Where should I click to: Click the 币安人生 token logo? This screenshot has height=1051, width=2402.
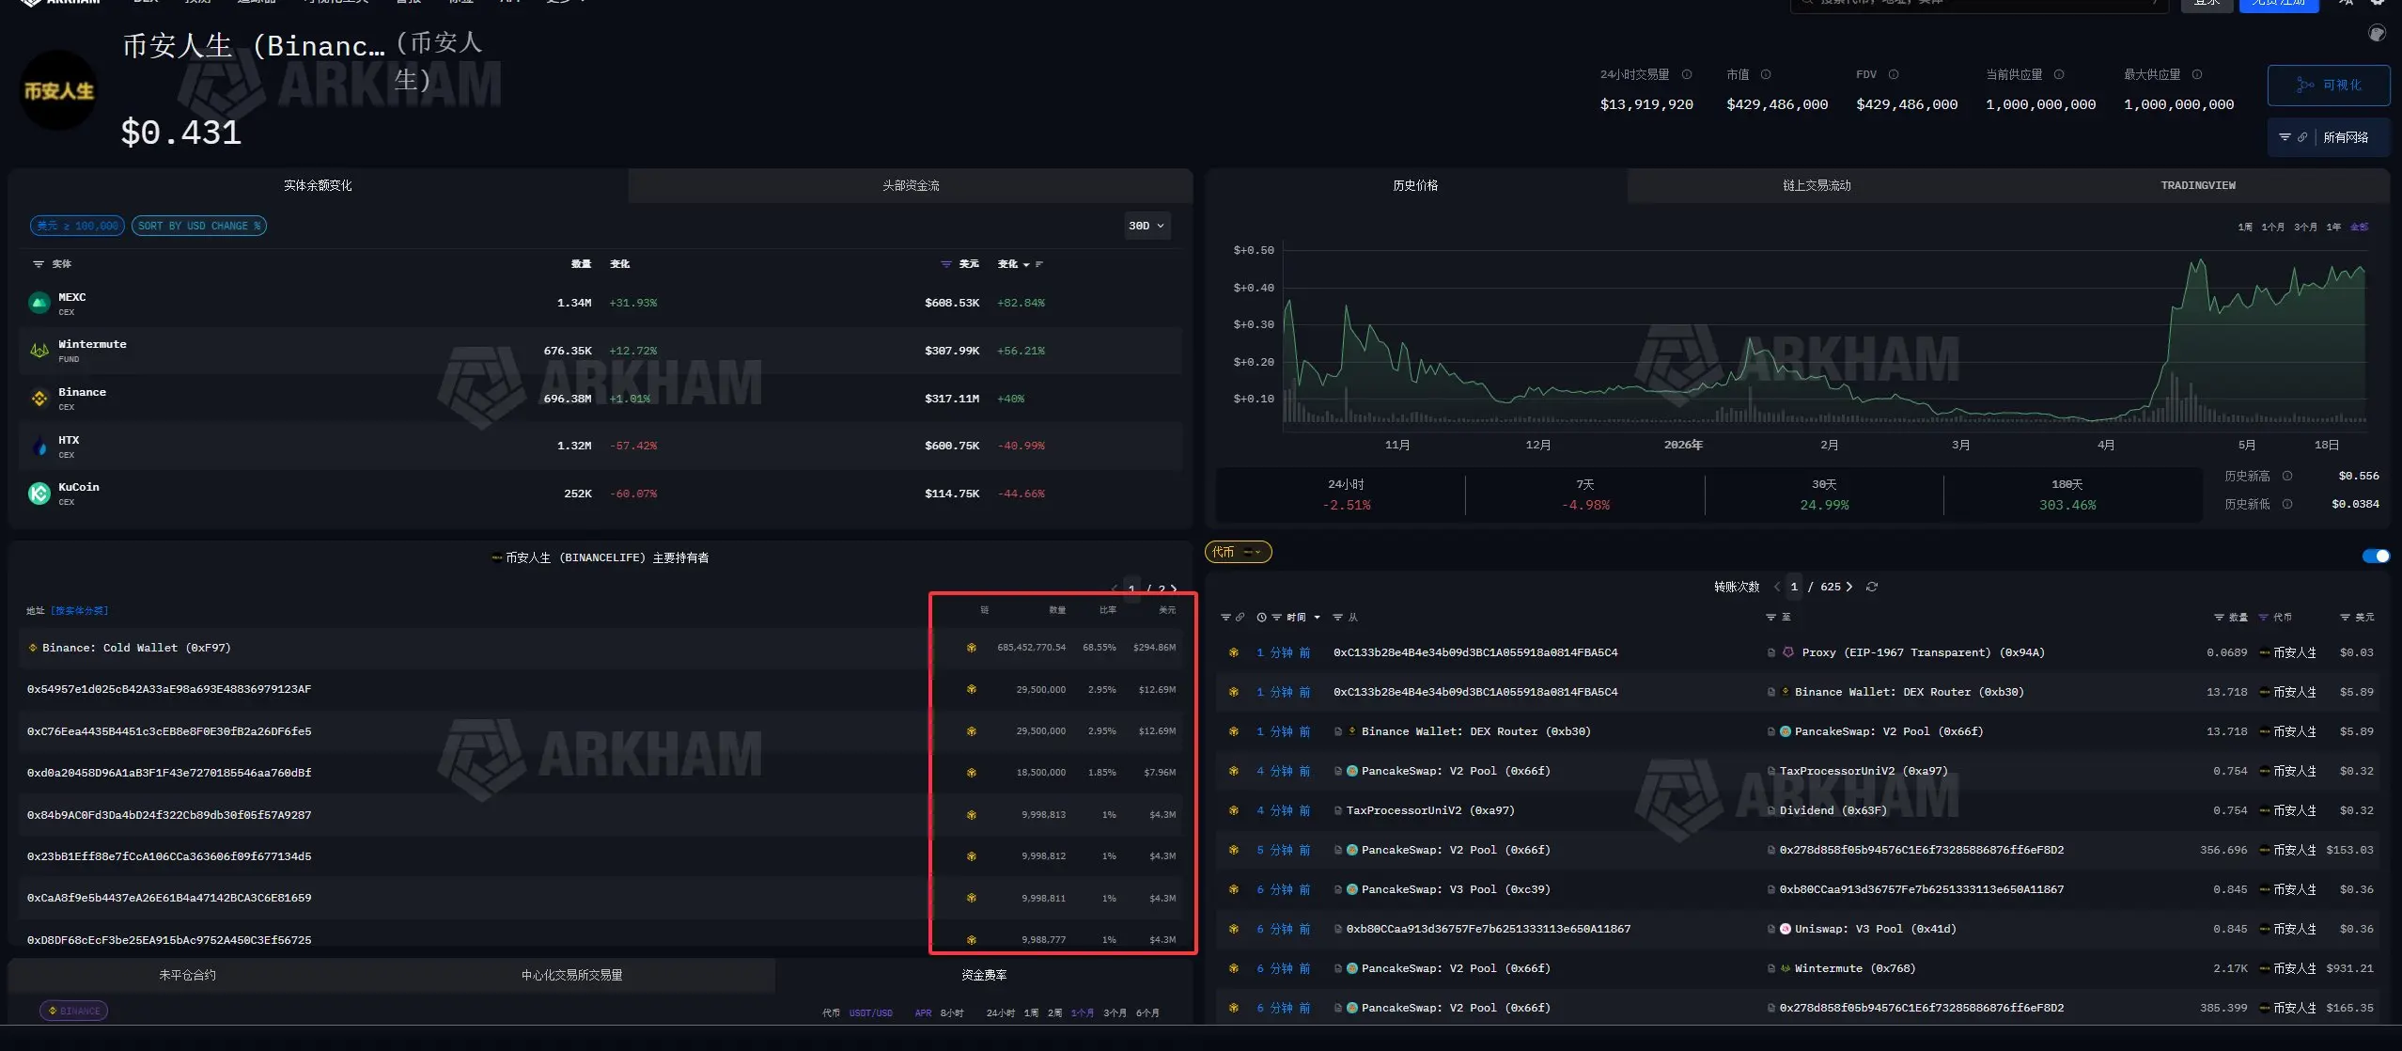(x=58, y=90)
